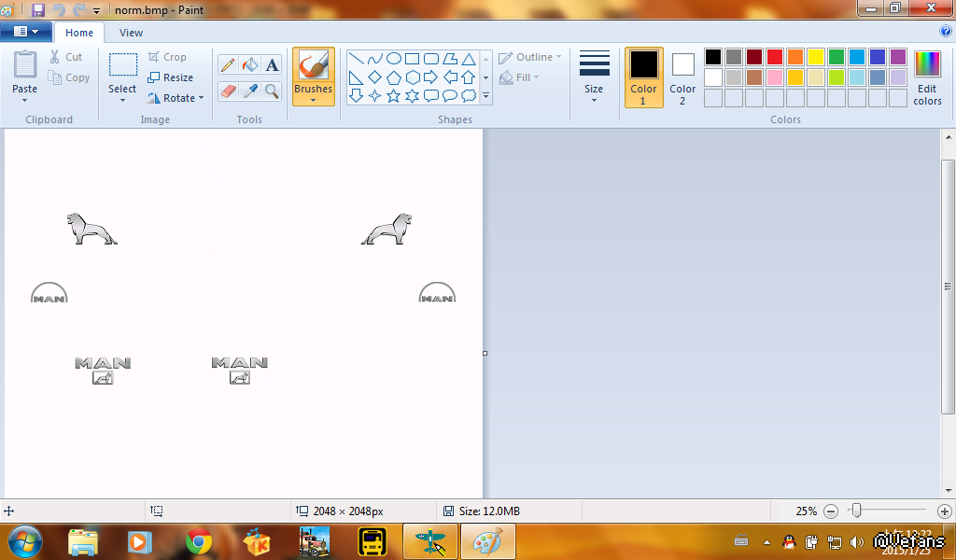Pick the Fill with color bucket tool
956x560 pixels.
(249, 64)
